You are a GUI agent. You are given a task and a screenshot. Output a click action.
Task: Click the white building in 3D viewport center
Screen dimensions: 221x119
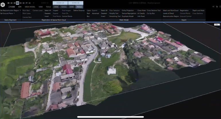(112, 70)
